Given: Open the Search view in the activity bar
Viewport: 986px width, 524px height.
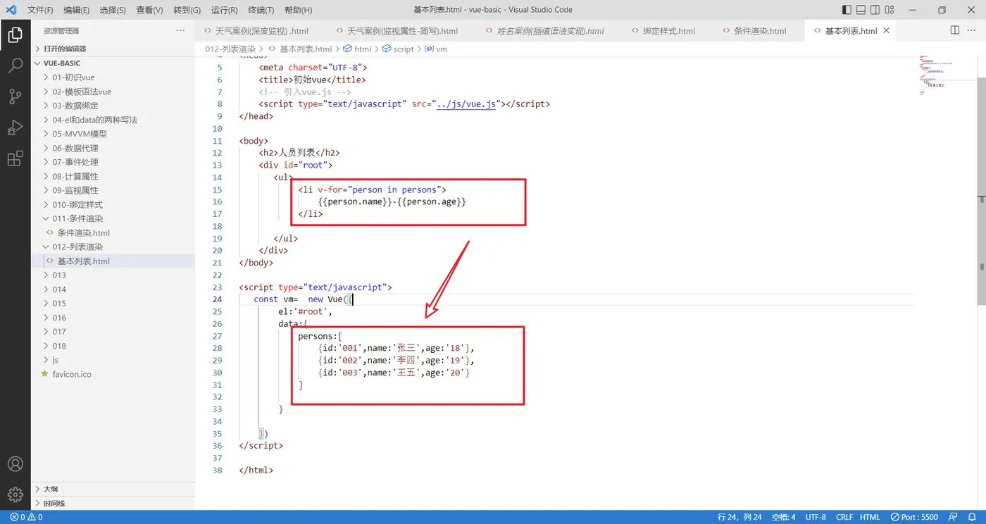Looking at the screenshot, I should [x=15, y=66].
